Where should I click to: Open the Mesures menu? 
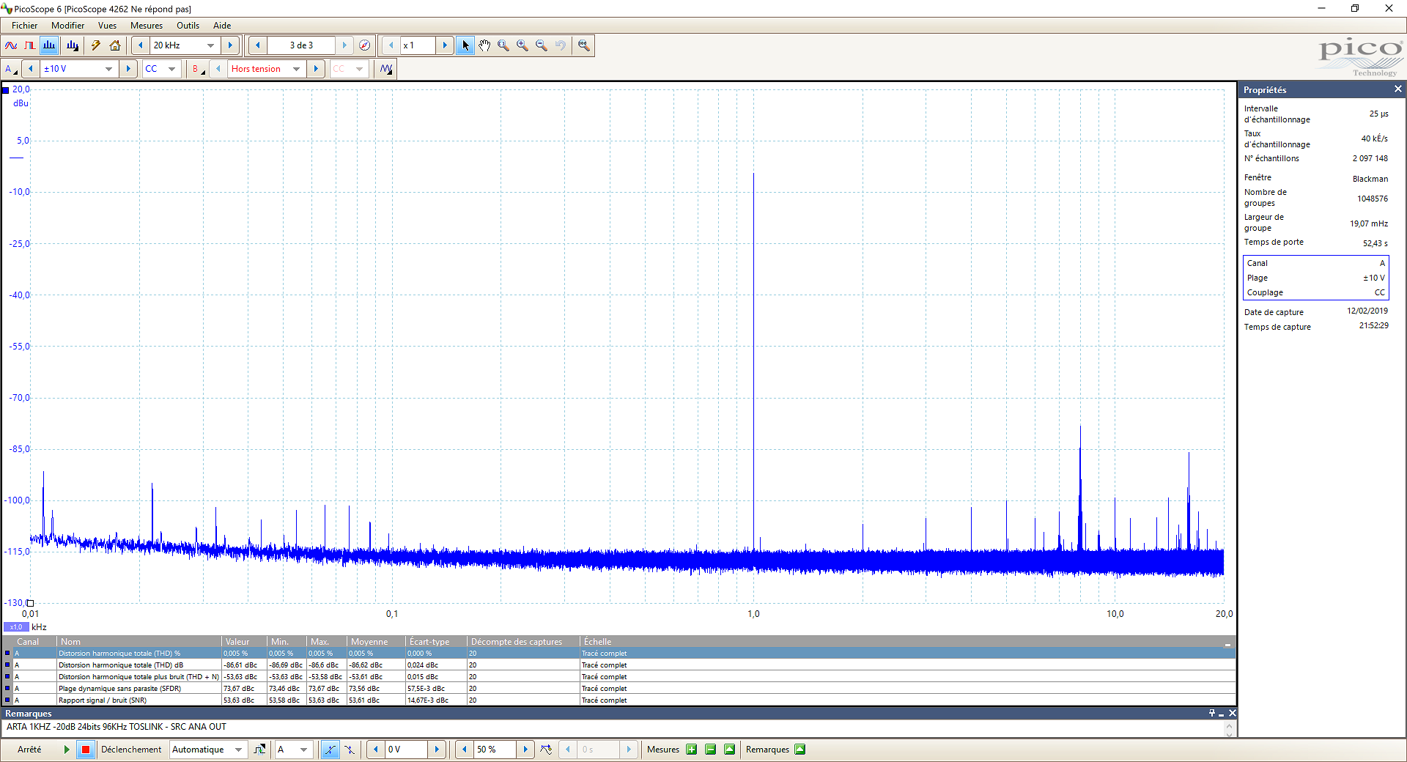(x=147, y=26)
